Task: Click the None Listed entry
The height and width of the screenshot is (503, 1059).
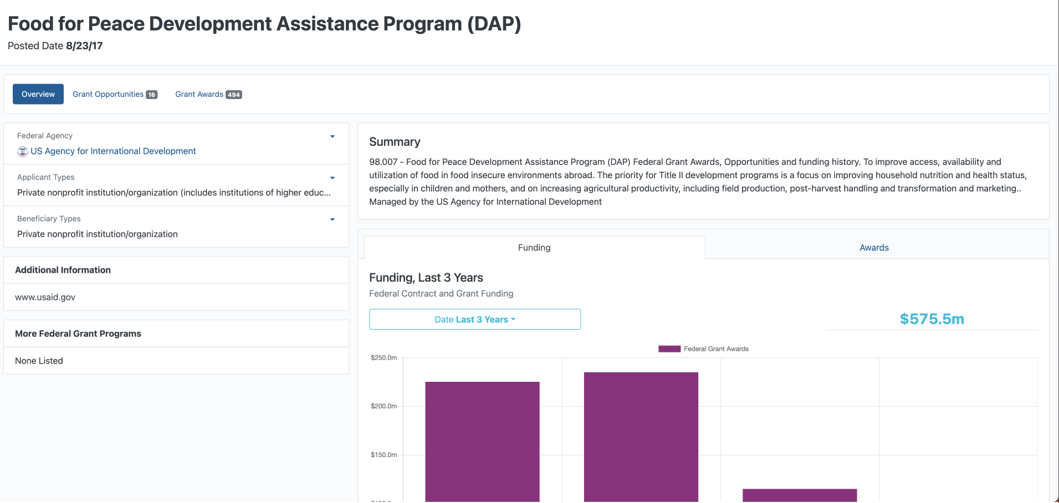Action: point(39,361)
